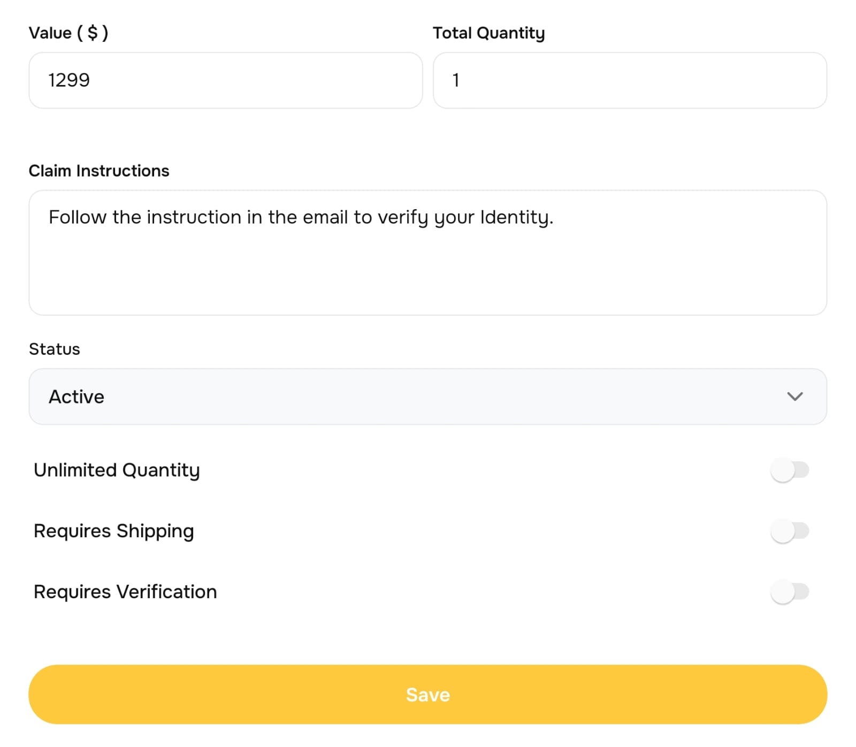This screenshot has height=747, width=856.
Task: Click the 'Value ( $ )' label
Action: pyautogui.click(x=68, y=33)
